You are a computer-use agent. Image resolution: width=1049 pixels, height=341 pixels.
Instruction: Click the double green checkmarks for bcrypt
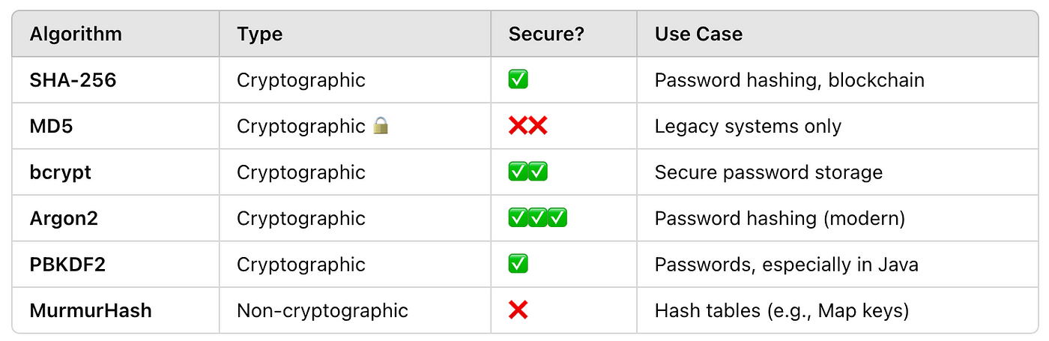[x=528, y=172]
